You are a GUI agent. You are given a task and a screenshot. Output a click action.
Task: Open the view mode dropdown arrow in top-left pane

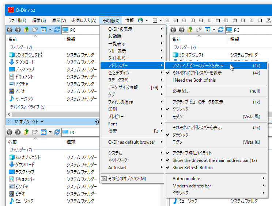tap(50, 30)
